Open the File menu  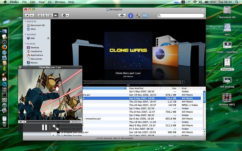pyautogui.click(x=25, y=2)
